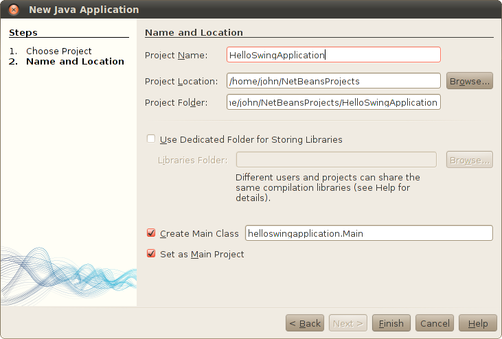Select Name and Location step in list
This screenshot has width=502, height=339.
click(75, 61)
